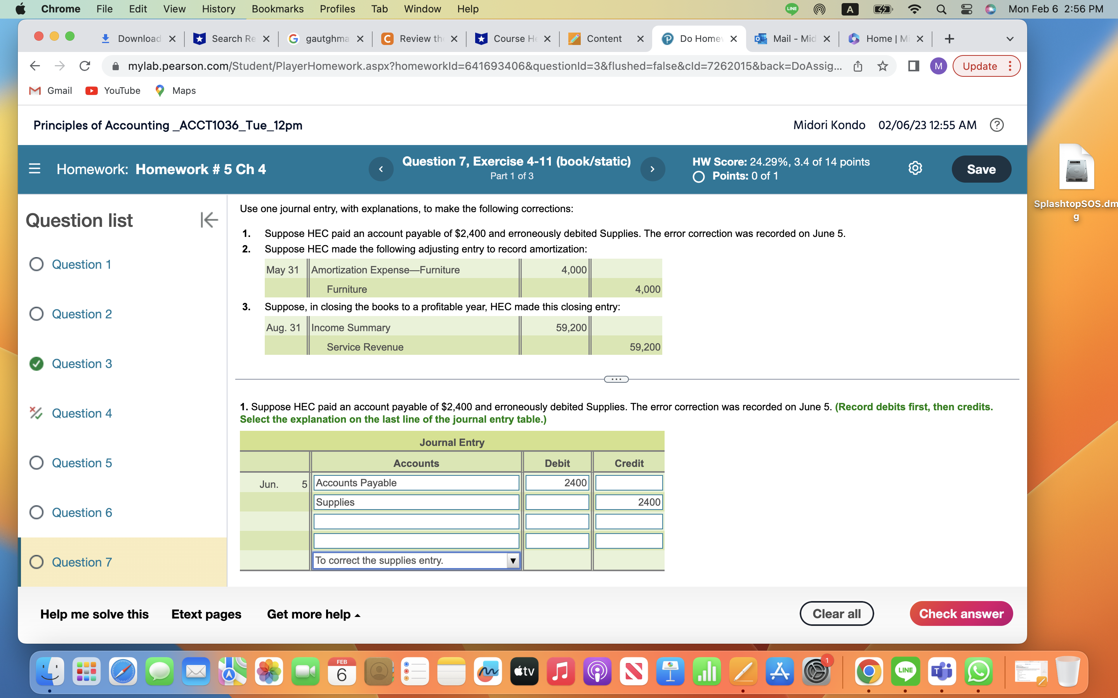Open the hamburger menu beside Homework # 5 Ch 4
This screenshot has height=698, width=1118.
click(x=35, y=169)
